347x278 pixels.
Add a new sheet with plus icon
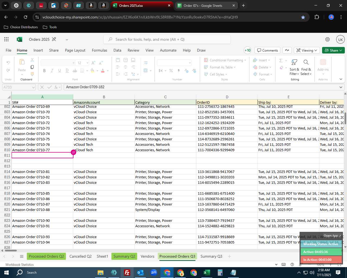[x=229, y=256]
